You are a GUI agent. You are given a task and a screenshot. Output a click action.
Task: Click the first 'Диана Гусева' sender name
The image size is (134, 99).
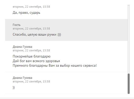[22, 47]
